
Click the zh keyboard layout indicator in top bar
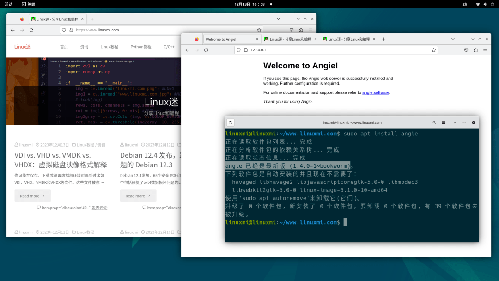pos(465,4)
